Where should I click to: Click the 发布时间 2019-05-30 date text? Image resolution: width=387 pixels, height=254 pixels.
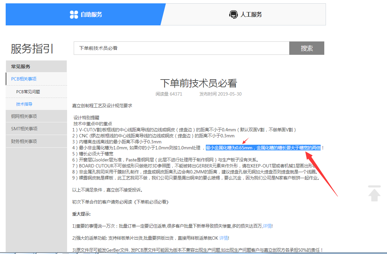click(x=221, y=94)
